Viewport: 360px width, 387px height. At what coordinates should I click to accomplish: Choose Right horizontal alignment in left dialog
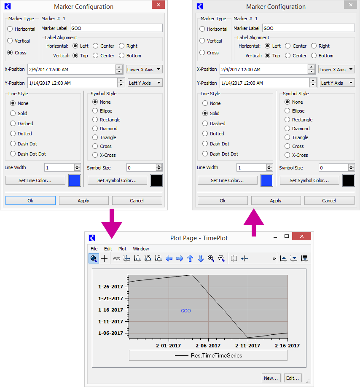pyautogui.click(x=128, y=46)
